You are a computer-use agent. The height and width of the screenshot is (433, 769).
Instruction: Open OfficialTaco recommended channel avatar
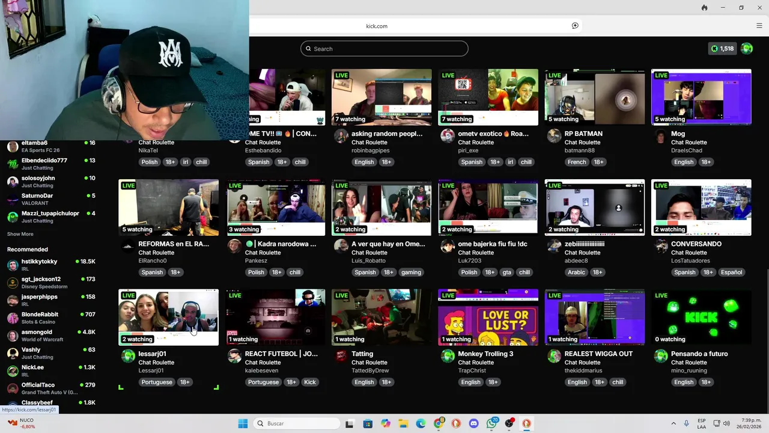13,388
